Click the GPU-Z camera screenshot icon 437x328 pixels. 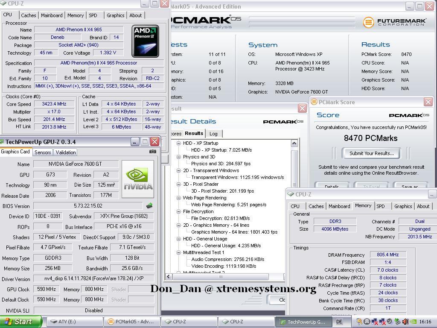(x=153, y=152)
